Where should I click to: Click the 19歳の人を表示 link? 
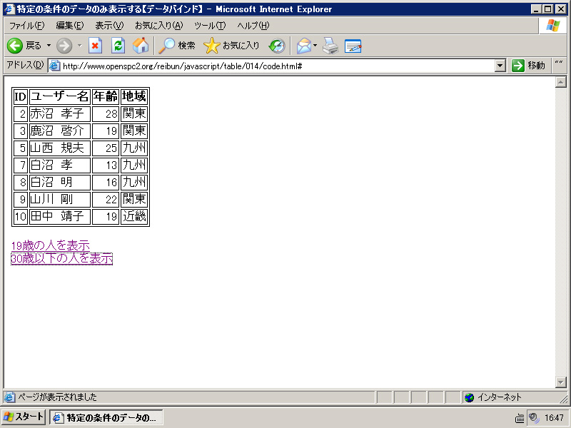coord(50,245)
